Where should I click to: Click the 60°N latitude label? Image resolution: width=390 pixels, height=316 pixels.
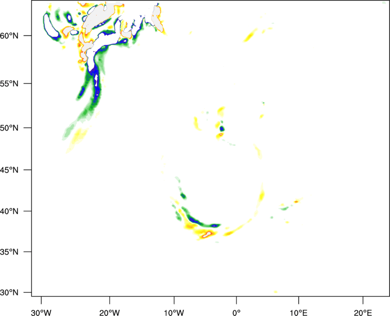[x=9, y=35]
